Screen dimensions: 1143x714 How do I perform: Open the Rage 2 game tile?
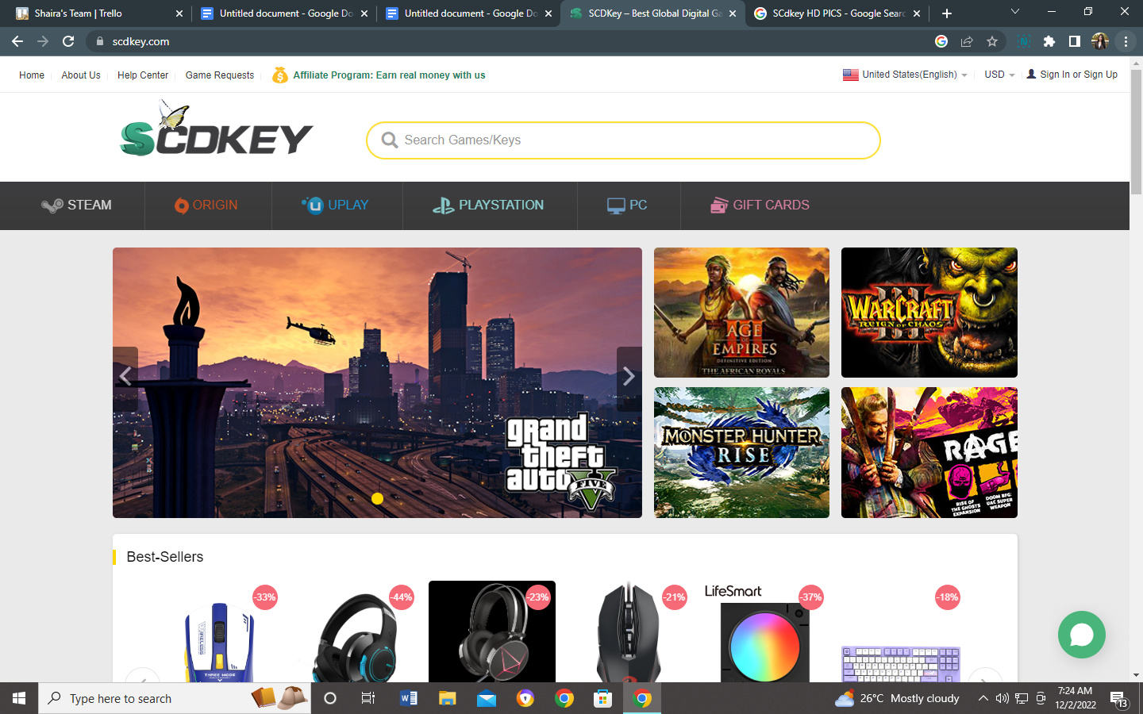[x=929, y=452]
